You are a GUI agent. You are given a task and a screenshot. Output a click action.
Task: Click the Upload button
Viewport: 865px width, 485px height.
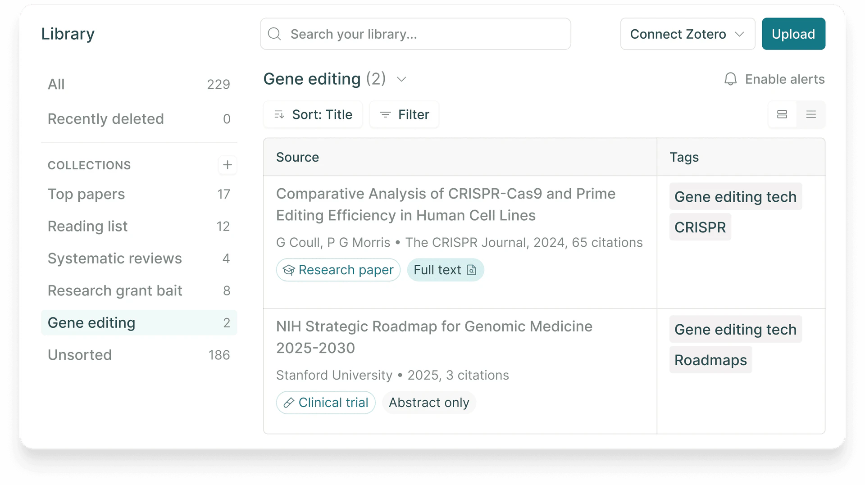pyautogui.click(x=793, y=34)
